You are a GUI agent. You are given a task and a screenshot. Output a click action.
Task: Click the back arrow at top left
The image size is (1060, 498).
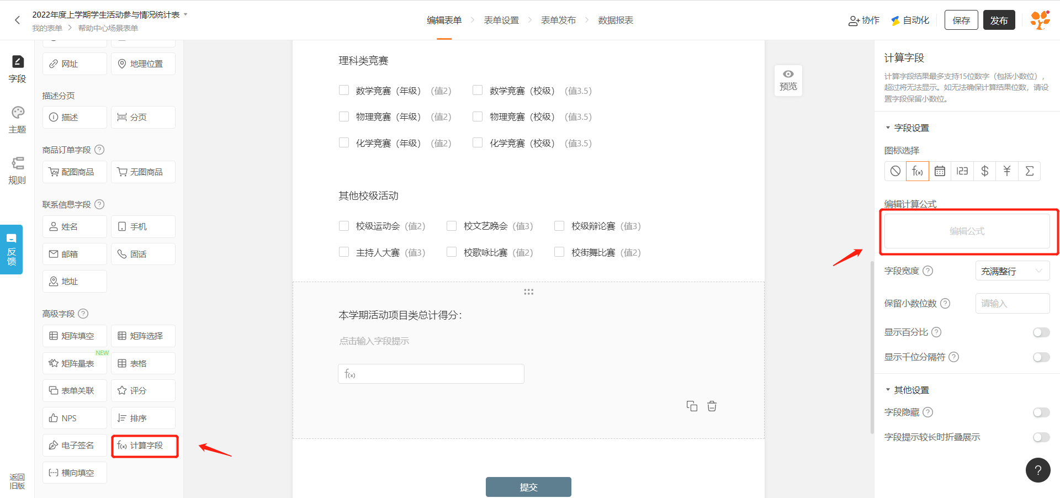click(17, 20)
